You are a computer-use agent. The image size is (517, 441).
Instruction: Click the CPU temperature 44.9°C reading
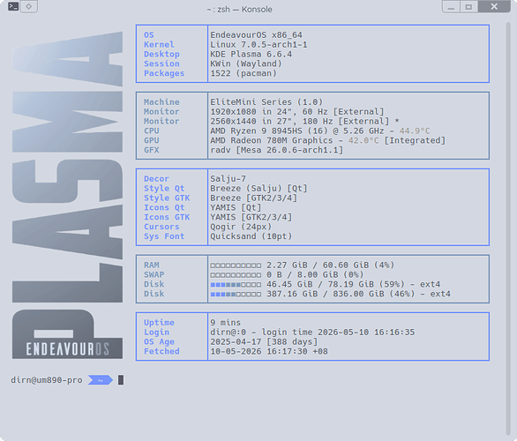tap(415, 131)
